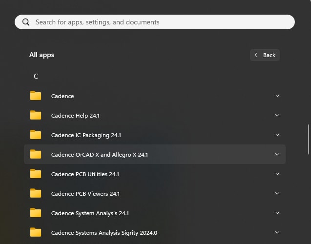Select Cadence OrCAD X and Allegro X 24.1 label
Viewport: 311px width, 244px height.
[100, 155]
